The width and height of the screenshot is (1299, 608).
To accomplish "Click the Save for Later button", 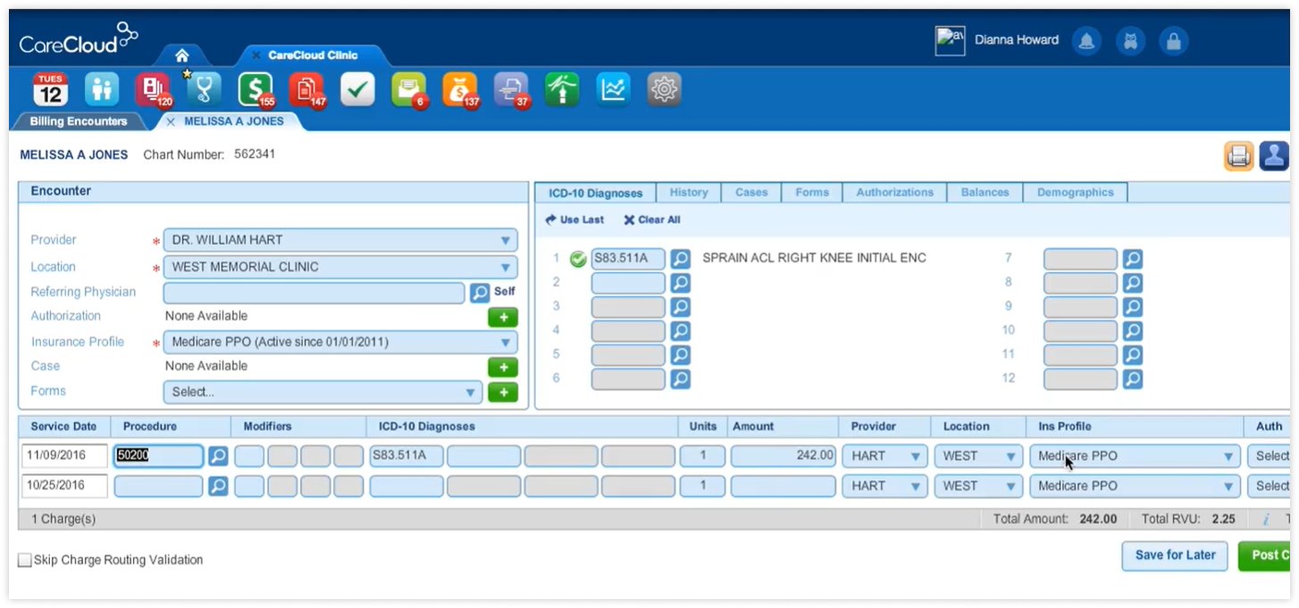I will 1174,555.
